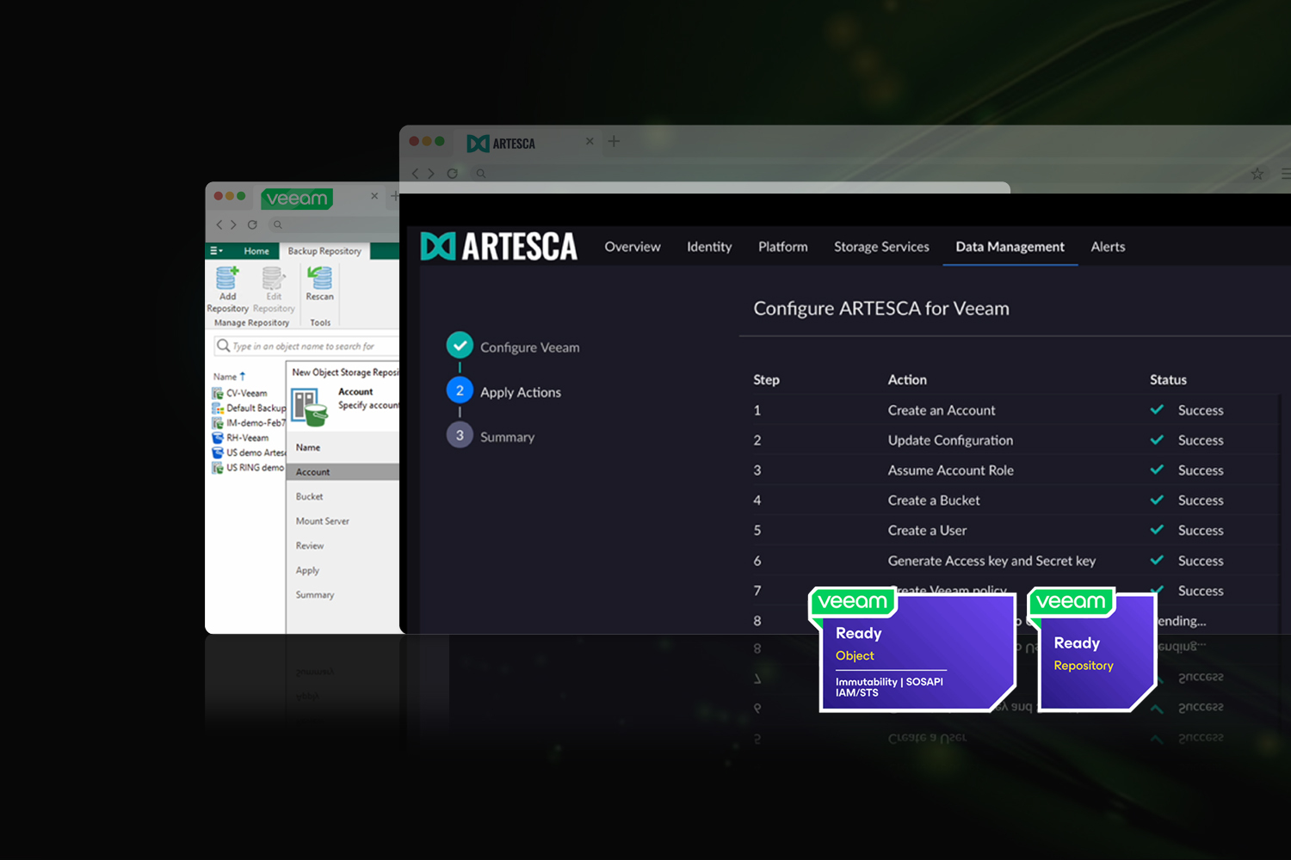Click the ARTESCA logo
Viewport: 1291px width, 860px height.
click(498, 246)
